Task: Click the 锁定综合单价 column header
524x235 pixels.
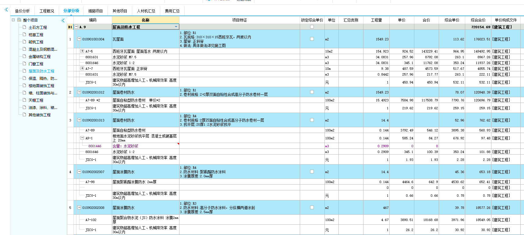Action: 312,20
